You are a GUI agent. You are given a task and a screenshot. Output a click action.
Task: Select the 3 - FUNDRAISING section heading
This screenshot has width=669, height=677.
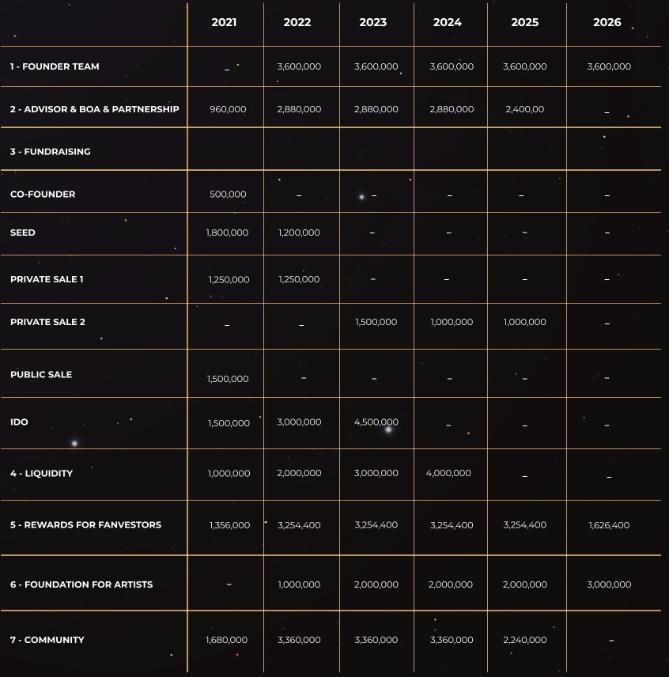51,152
